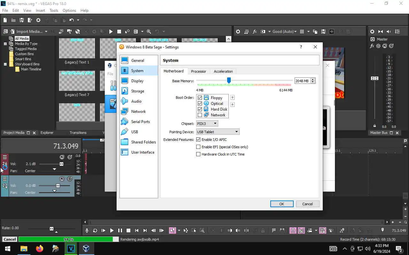The width and height of the screenshot is (409, 255).
Task: Open the VEGAS Insert menu
Action: 40,11
